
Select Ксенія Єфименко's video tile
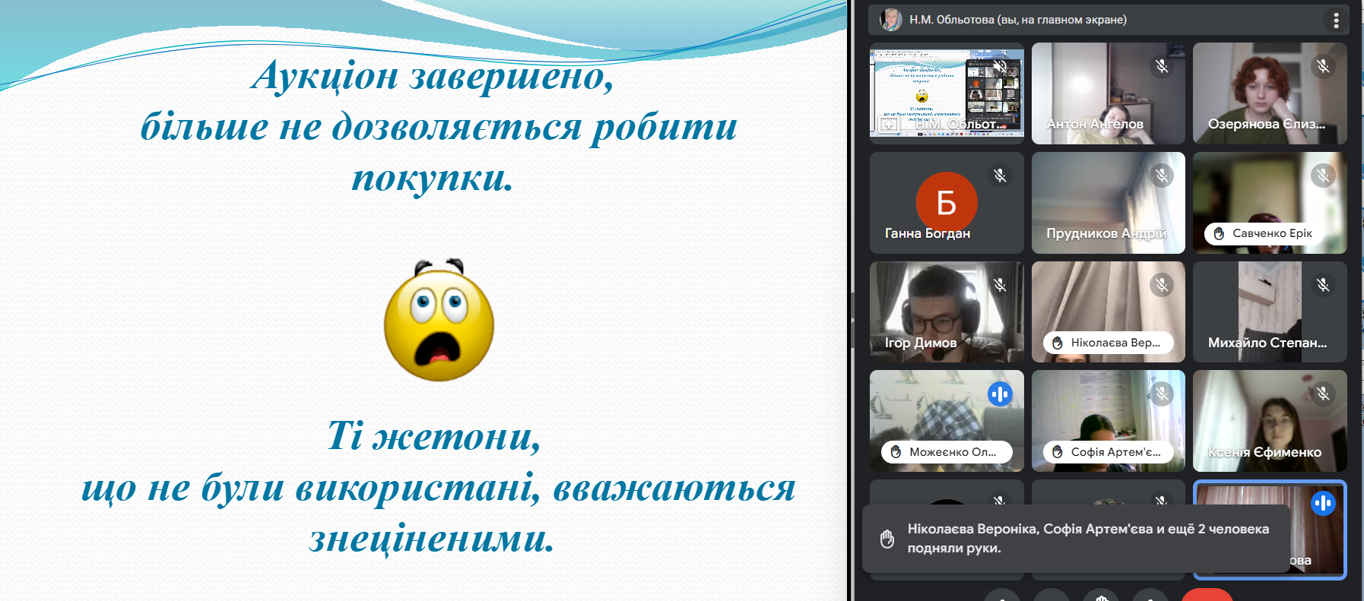click(1269, 421)
